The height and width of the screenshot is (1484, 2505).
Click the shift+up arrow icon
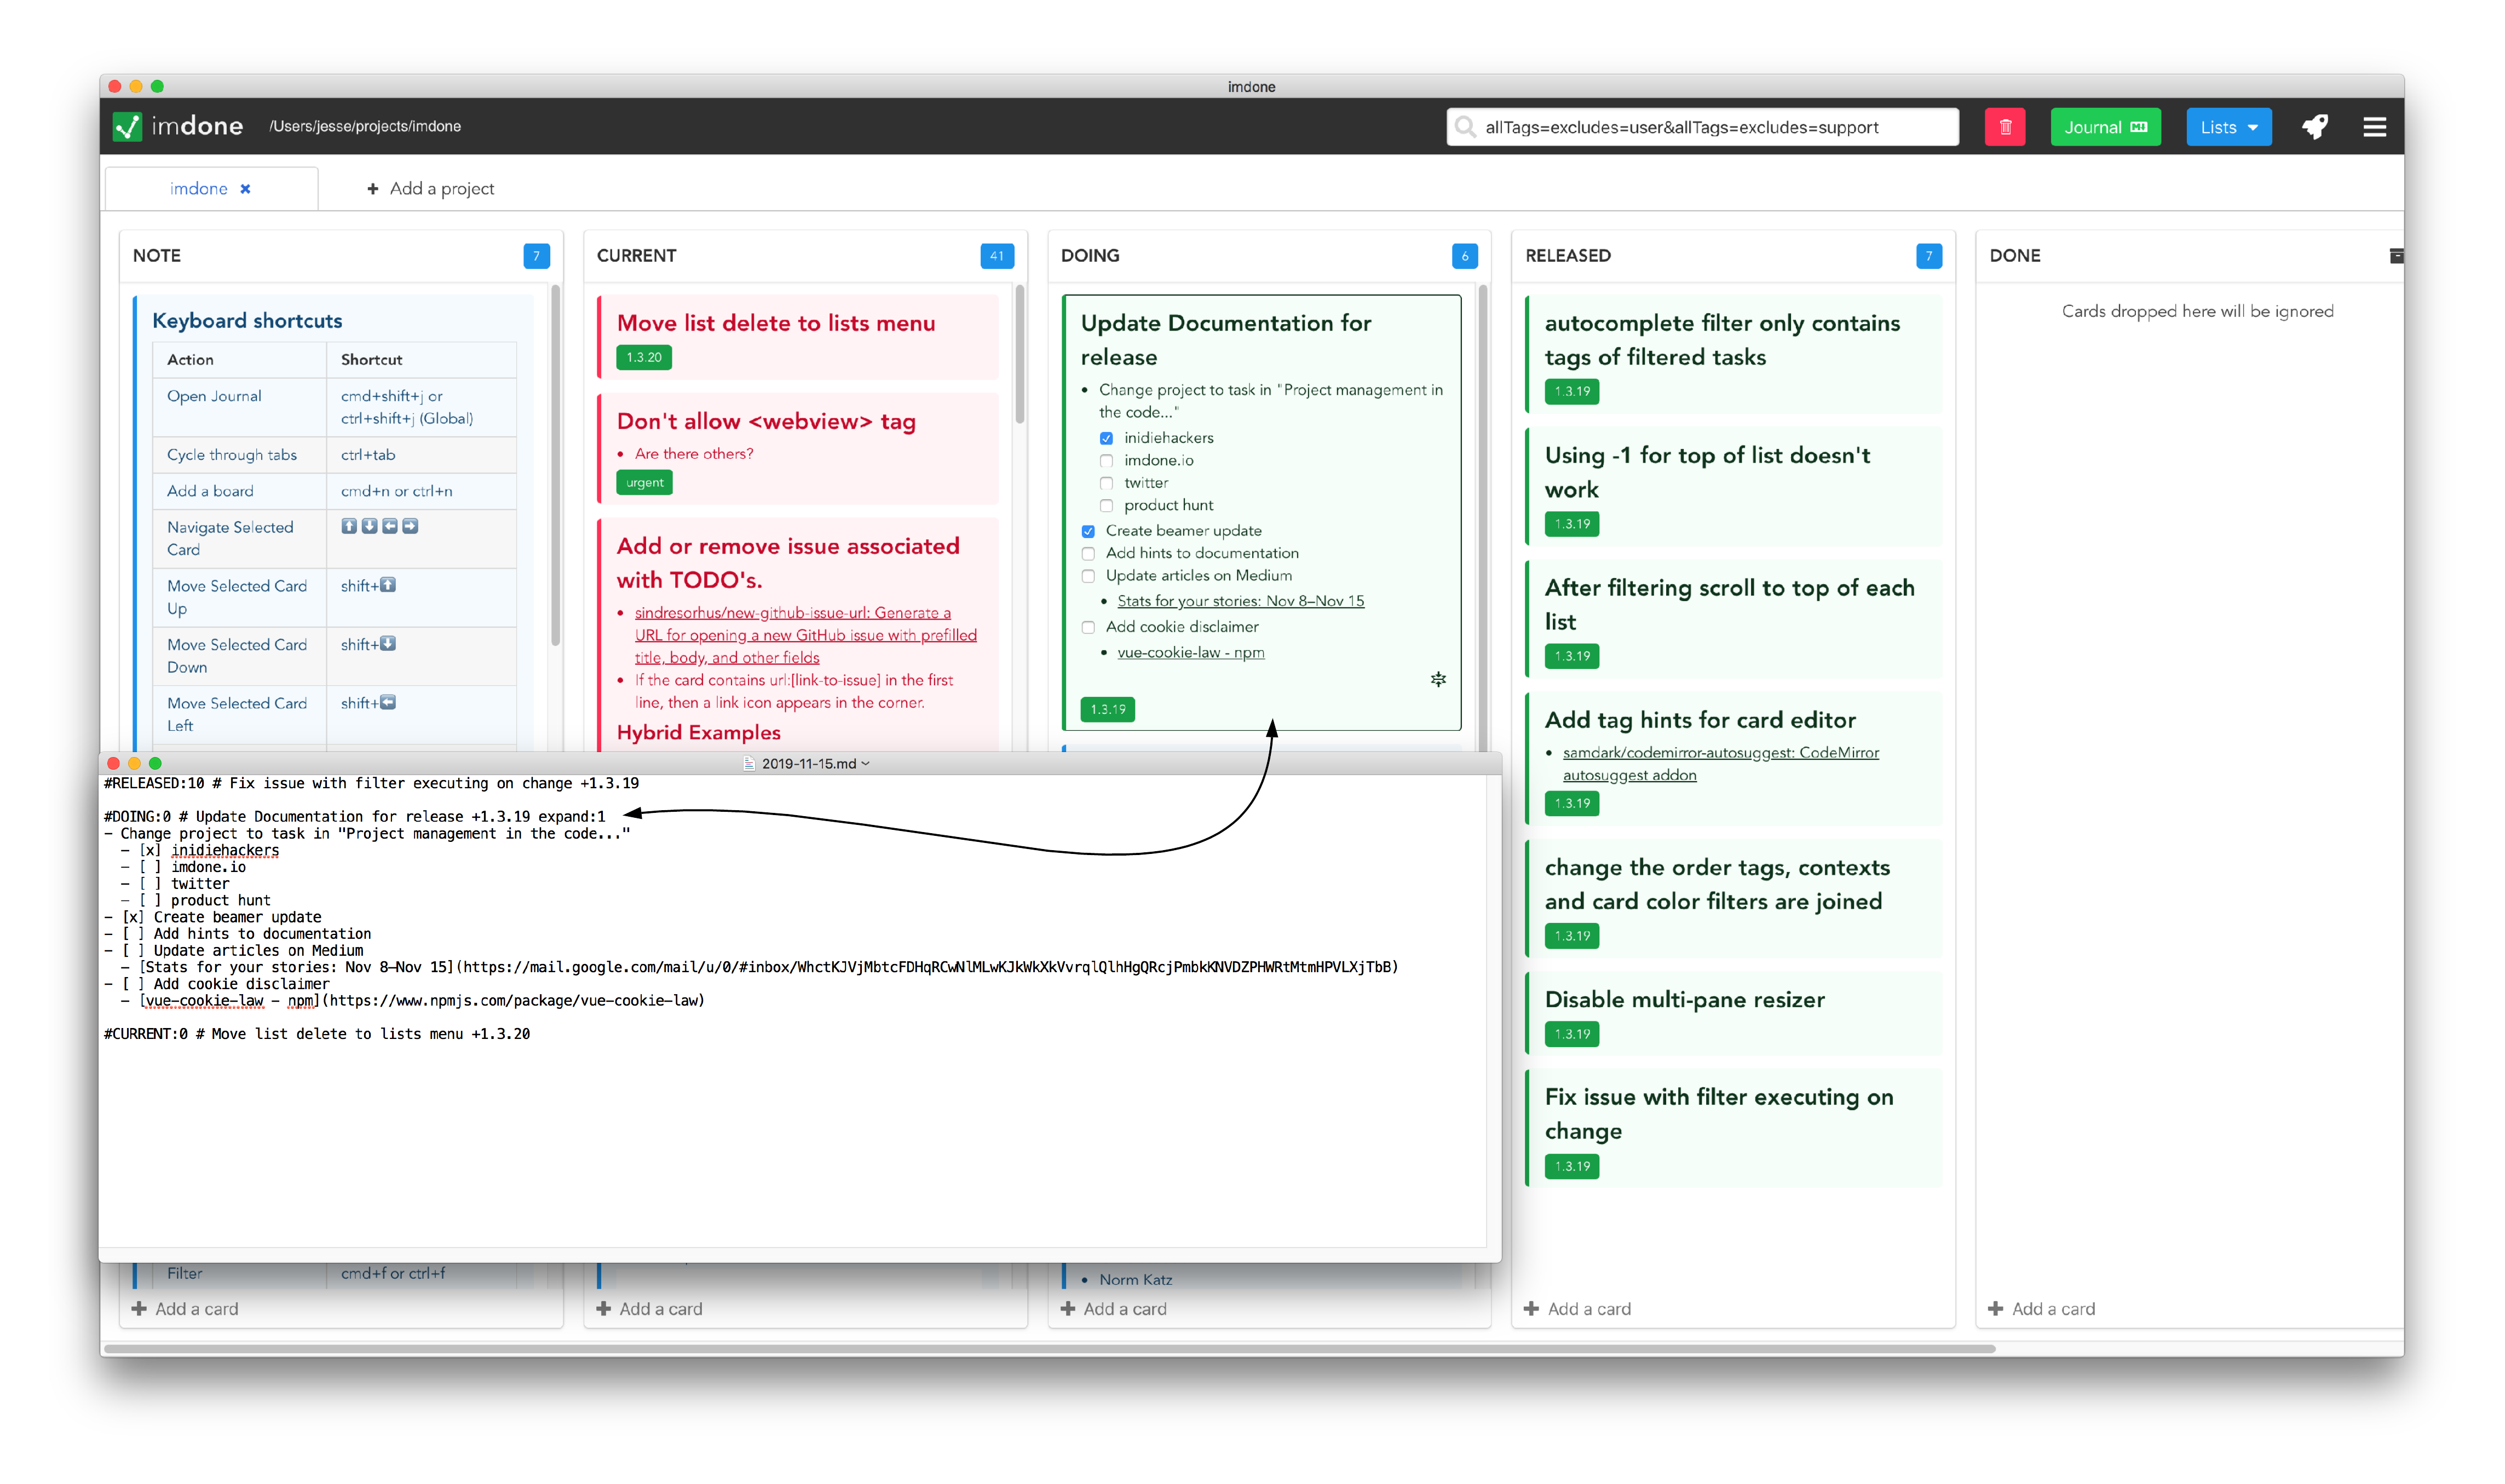pos(388,585)
